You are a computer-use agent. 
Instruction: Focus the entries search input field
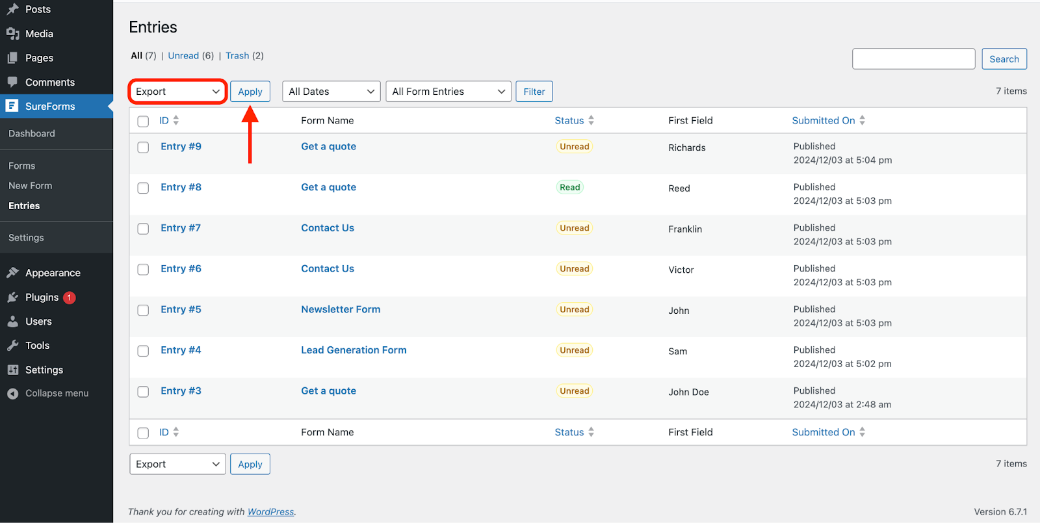tap(914, 59)
